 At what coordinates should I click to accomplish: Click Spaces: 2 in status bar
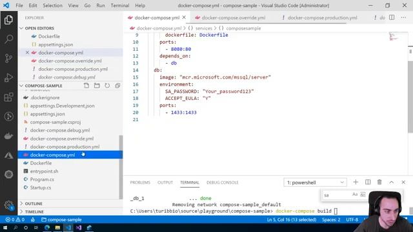click(x=331, y=219)
